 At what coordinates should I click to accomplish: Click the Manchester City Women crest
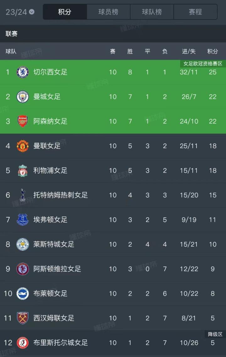23,97
